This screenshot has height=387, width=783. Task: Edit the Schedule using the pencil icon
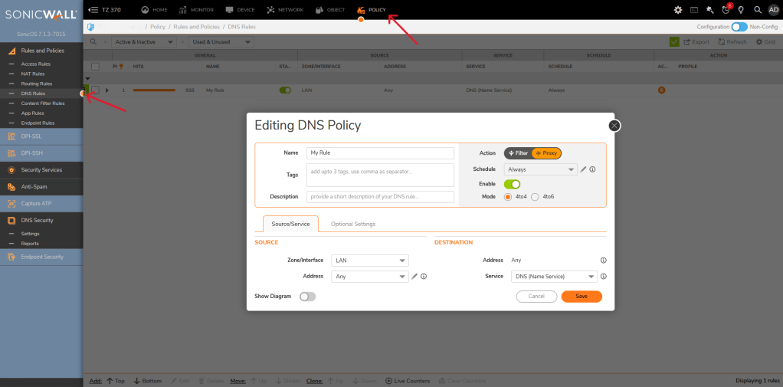point(583,169)
